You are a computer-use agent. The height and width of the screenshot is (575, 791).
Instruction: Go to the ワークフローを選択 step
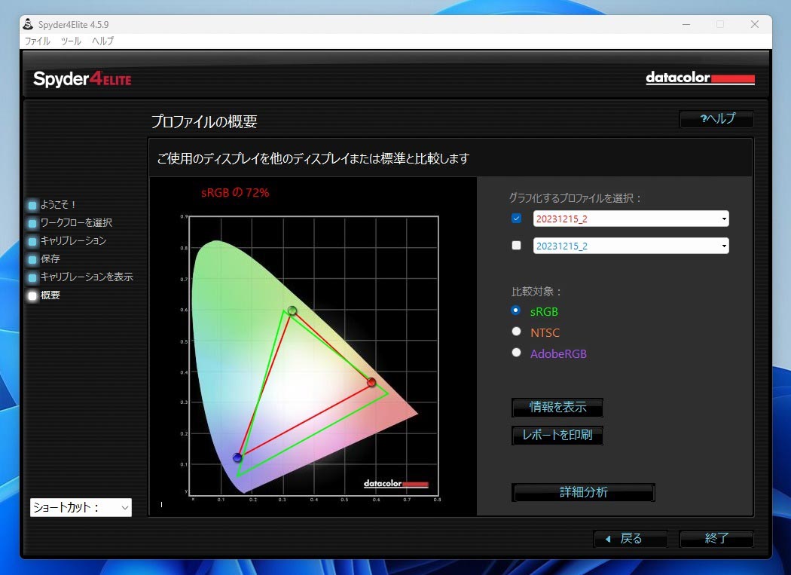pos(76,222)
